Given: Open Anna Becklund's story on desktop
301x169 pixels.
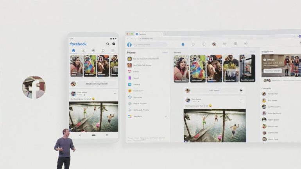Looking at the screenshot, I should click(x=214, y=69).
